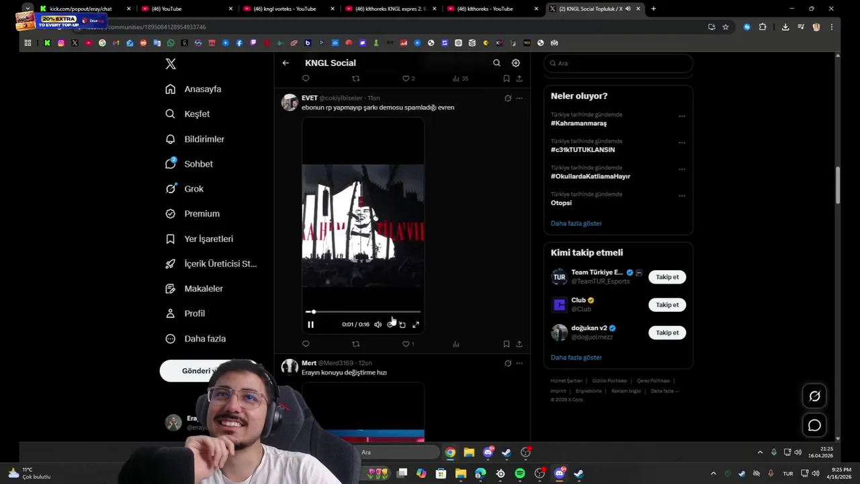Open İçerik Üreticisi Stüdyosu in the sidebar
The image size is (860, 484).
tap(212, 264)
